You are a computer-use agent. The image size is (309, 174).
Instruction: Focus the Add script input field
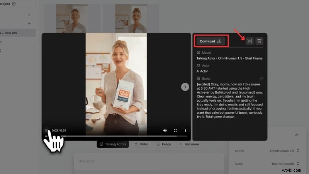point(149,161)
